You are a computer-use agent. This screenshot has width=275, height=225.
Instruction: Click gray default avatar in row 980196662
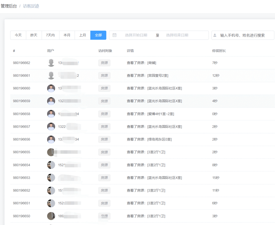(51, 63)
